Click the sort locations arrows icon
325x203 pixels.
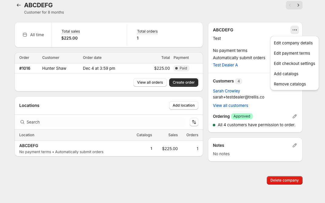pos(194,122)
